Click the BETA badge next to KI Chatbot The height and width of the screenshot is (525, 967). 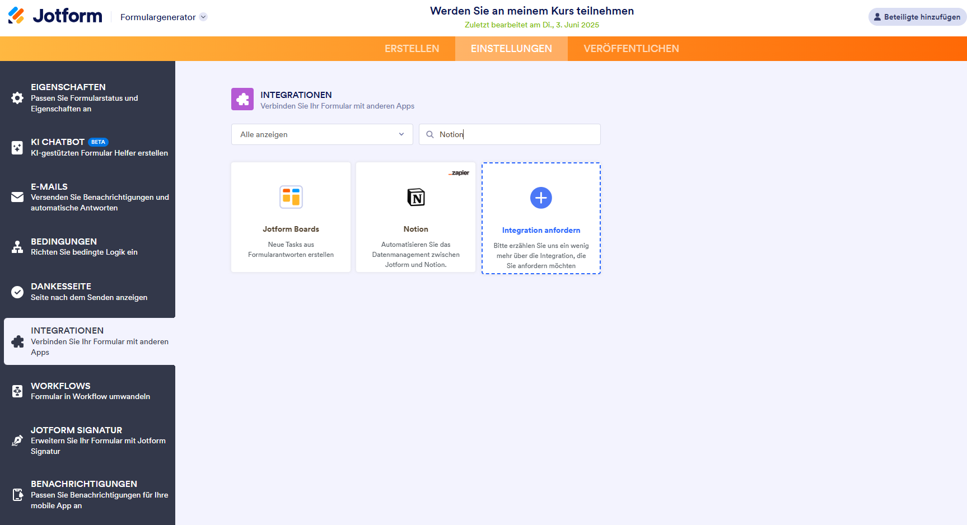(x=99, y=142)
